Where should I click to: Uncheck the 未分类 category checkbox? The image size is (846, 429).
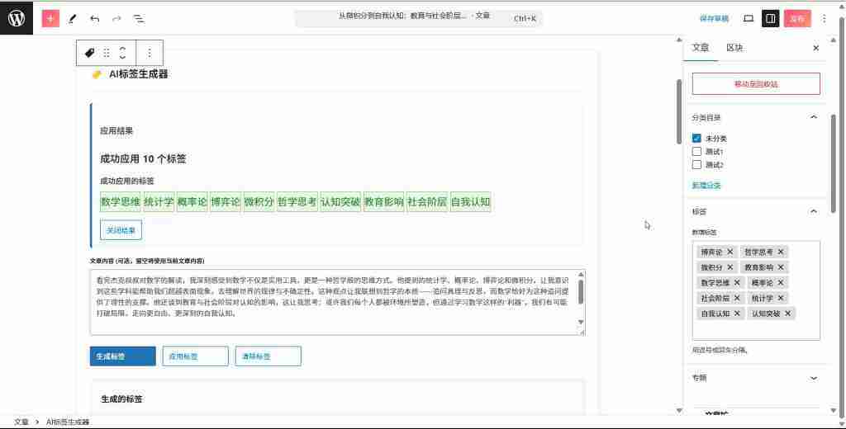(696, 139)
